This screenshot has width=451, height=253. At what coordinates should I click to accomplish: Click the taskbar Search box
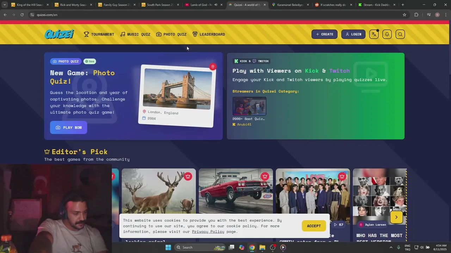tap(200, 247)
